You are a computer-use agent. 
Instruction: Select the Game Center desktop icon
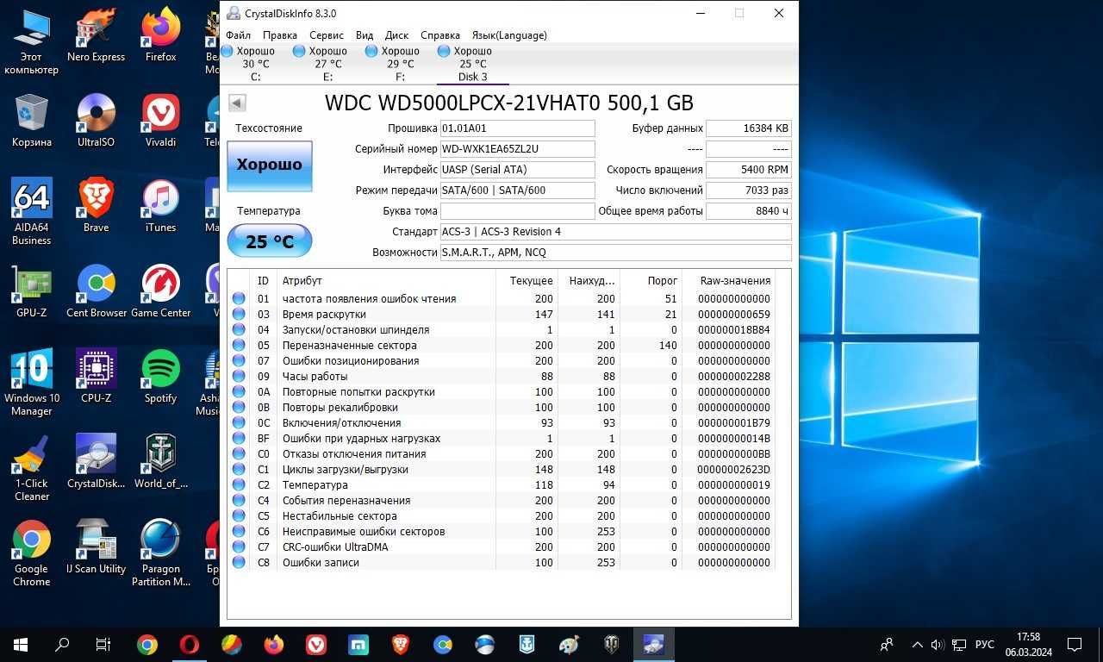pos(160,292)
